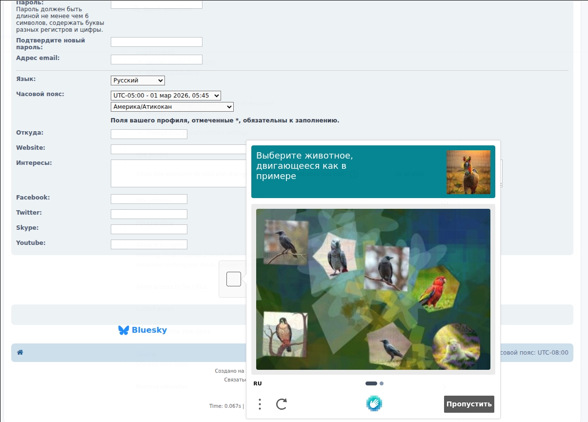Focus the Skype input field
Screen dimensions: 588x422
click(149, 229)
